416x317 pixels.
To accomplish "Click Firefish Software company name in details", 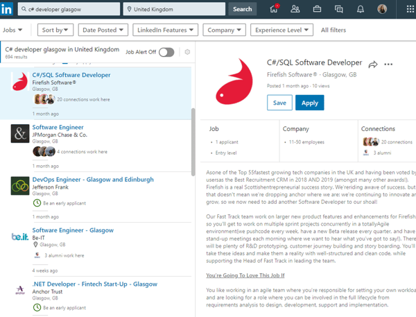I will [292, 75].
